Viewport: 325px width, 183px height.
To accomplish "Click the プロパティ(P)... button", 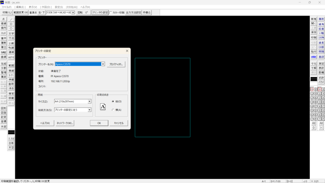I will click(116, 64).
